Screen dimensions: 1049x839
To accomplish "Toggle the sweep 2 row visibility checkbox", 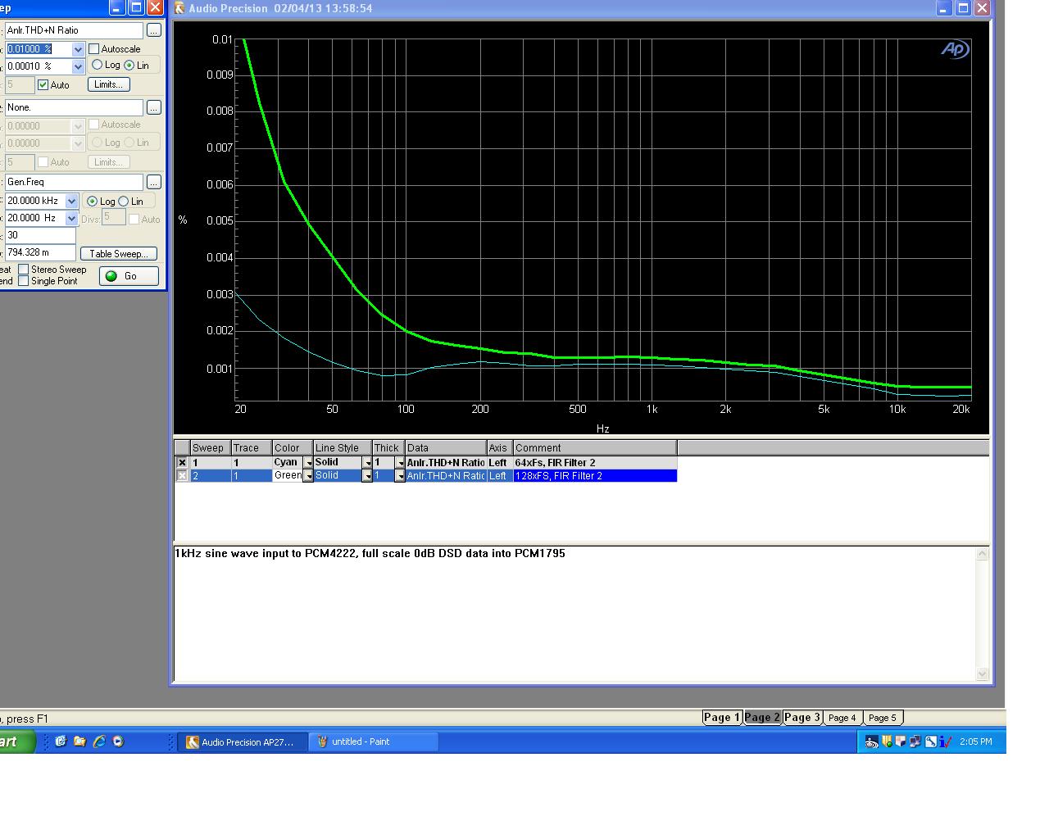I will point(182,476).
